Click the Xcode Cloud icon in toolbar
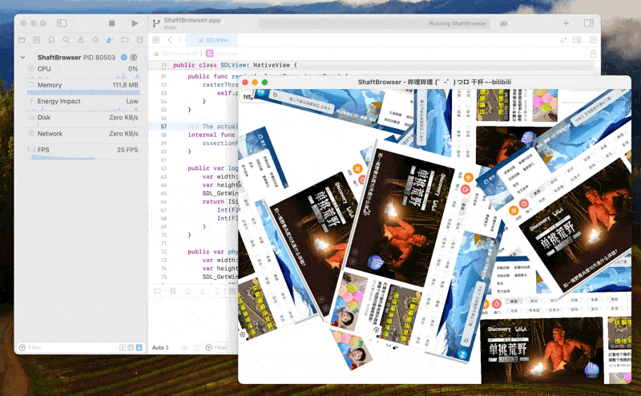641x396 pixels. [504, 23]
